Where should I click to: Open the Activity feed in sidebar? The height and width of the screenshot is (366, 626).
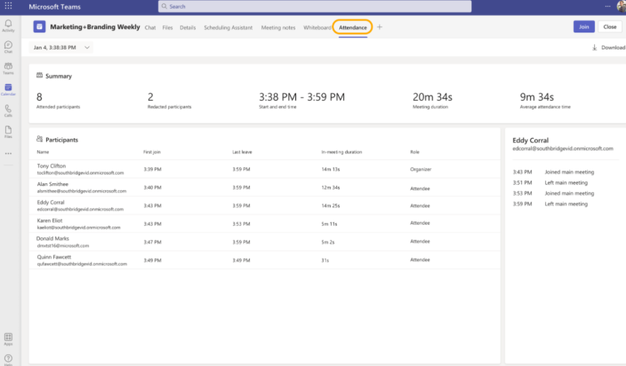8,25
